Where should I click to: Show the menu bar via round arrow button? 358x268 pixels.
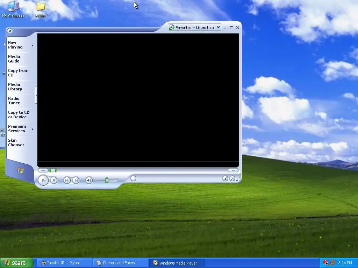pos(9,31)
